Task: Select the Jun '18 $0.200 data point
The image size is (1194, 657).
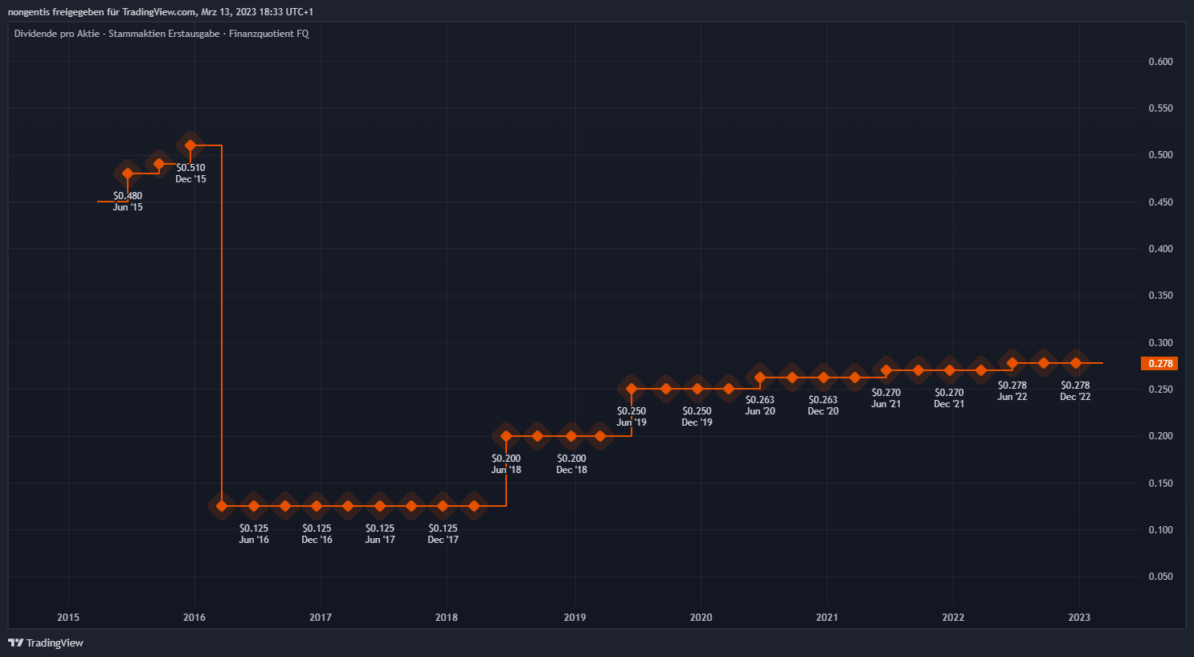Action: [506, 436]
